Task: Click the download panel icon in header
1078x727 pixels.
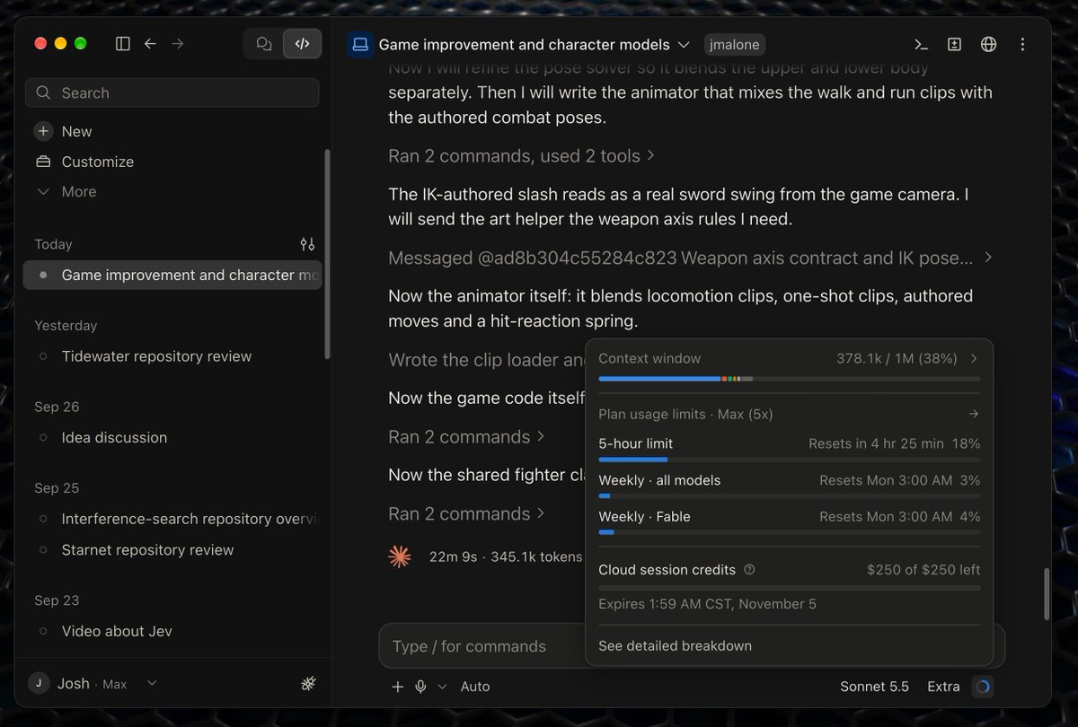Action: 955,45
